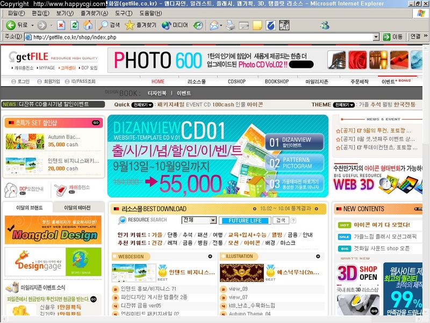
Task: Click the 이동 (Go) button
Action: click(393, 37)
